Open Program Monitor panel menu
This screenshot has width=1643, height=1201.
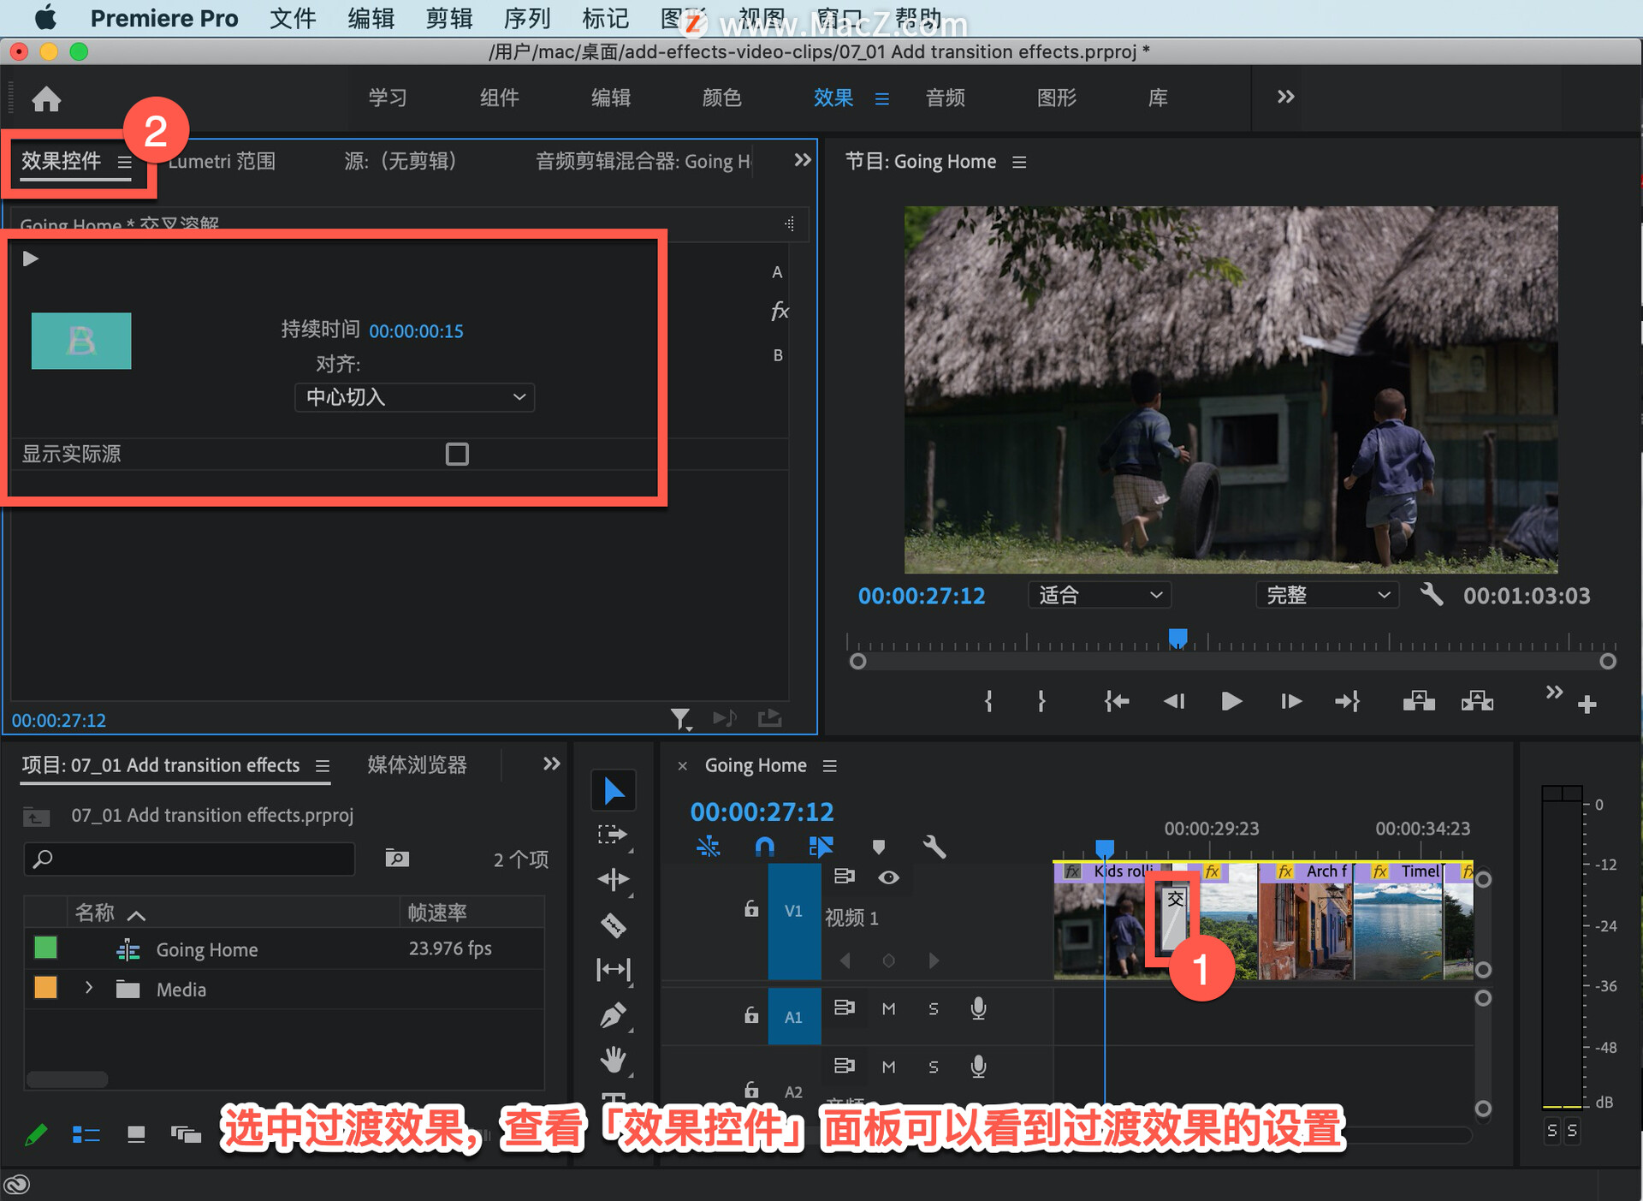(x=1019, y=162)
